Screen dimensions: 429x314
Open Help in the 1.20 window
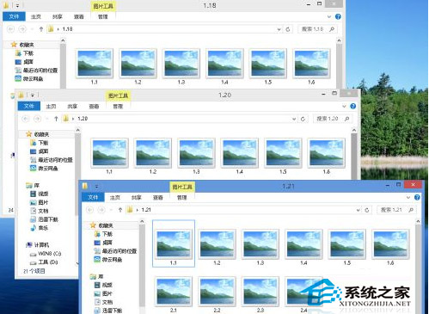353,106
